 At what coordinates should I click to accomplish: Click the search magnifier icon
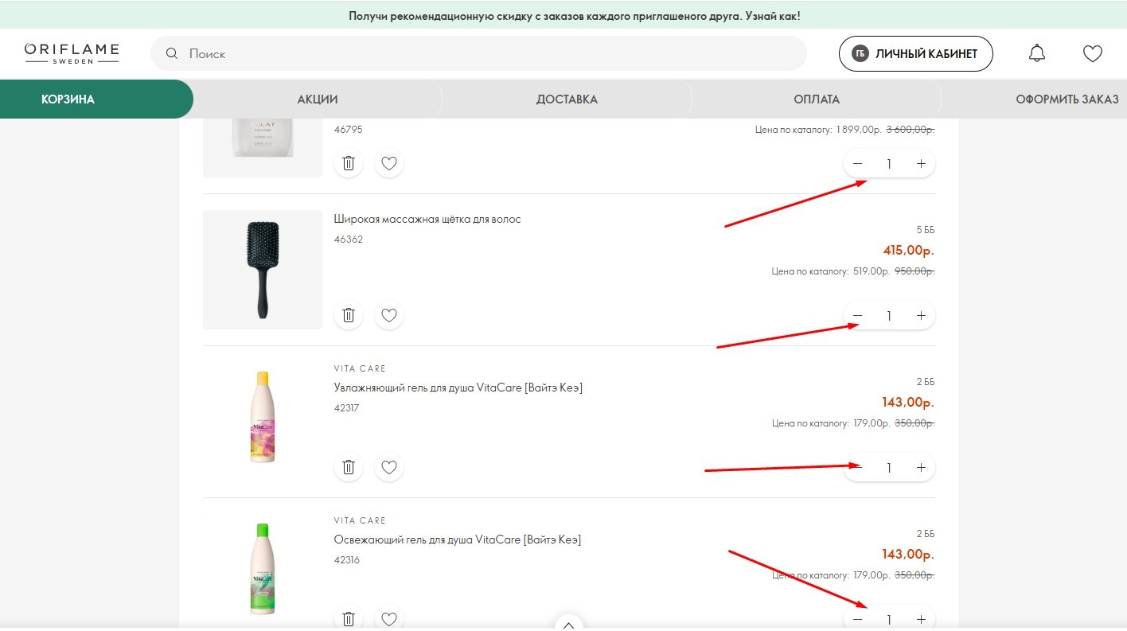171,54
